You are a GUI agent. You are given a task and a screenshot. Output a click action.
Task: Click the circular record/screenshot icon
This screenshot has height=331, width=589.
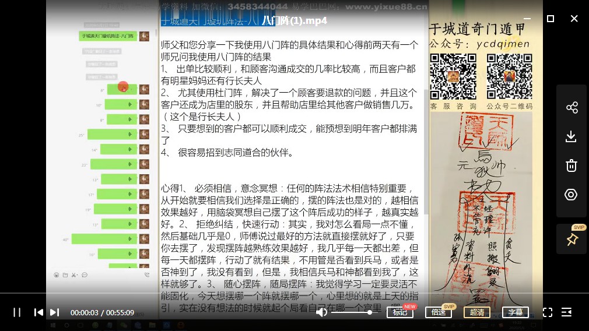point(571,195)
